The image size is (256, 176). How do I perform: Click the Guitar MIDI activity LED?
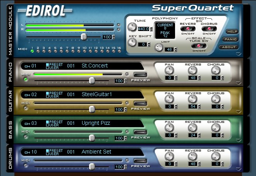coord(26,108)
